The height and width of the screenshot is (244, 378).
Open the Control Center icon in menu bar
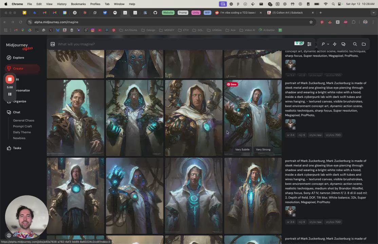tap(340, 4)
